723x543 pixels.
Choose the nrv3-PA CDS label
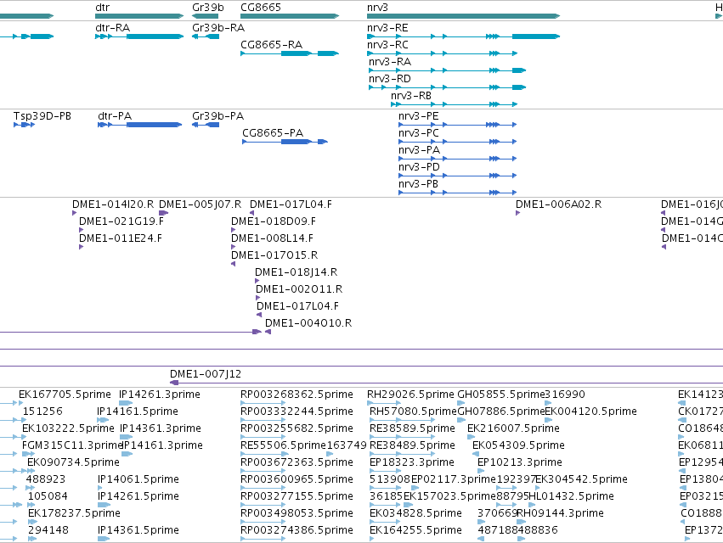point(419,150)
